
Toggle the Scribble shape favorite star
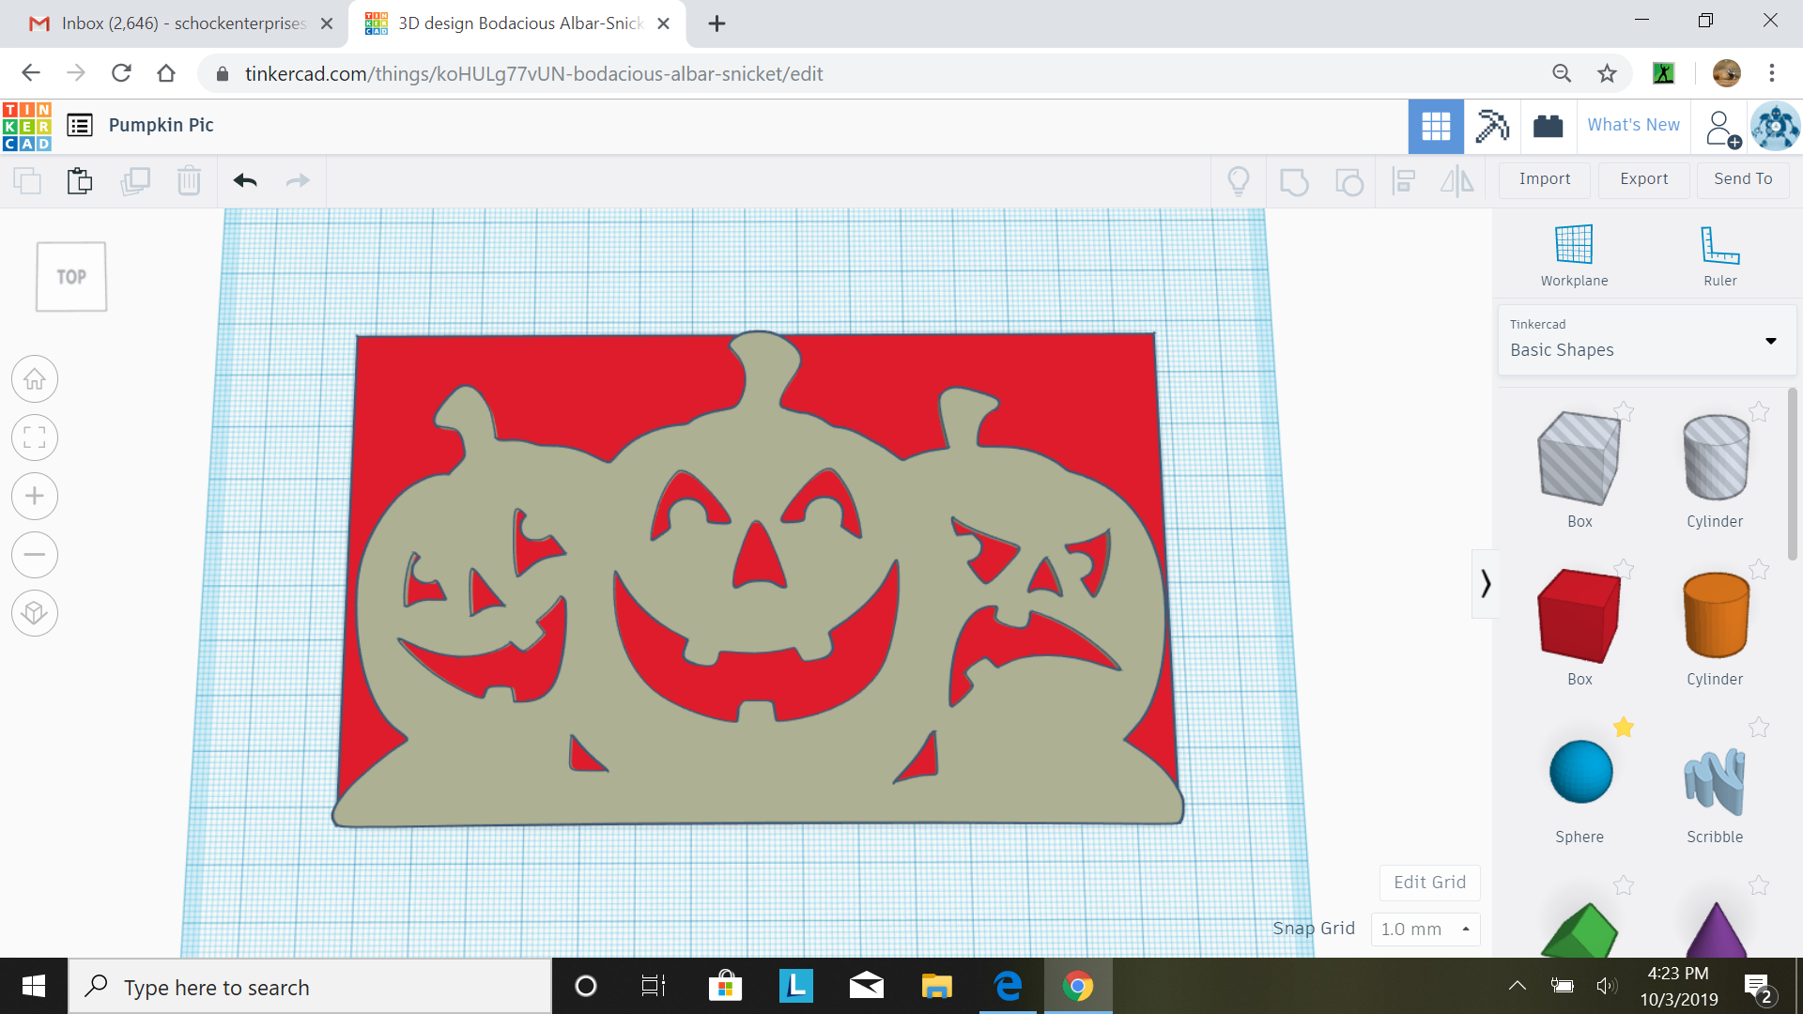pyautogui.click(x=1759, y=727)
